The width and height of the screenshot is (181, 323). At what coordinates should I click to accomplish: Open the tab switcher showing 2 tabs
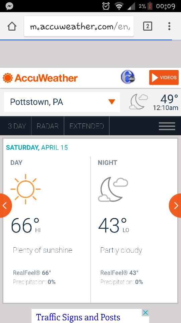pyautogui.click(x=147, y=26)
